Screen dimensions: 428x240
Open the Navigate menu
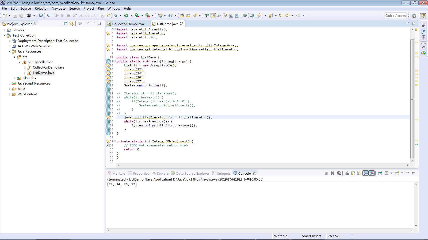(58, 9)
